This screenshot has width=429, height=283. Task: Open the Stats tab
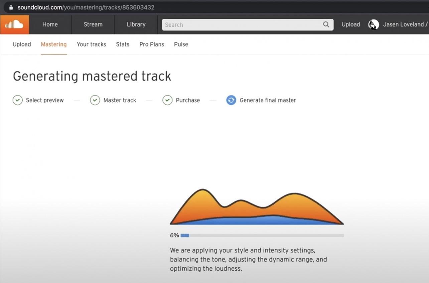(123, 44)
